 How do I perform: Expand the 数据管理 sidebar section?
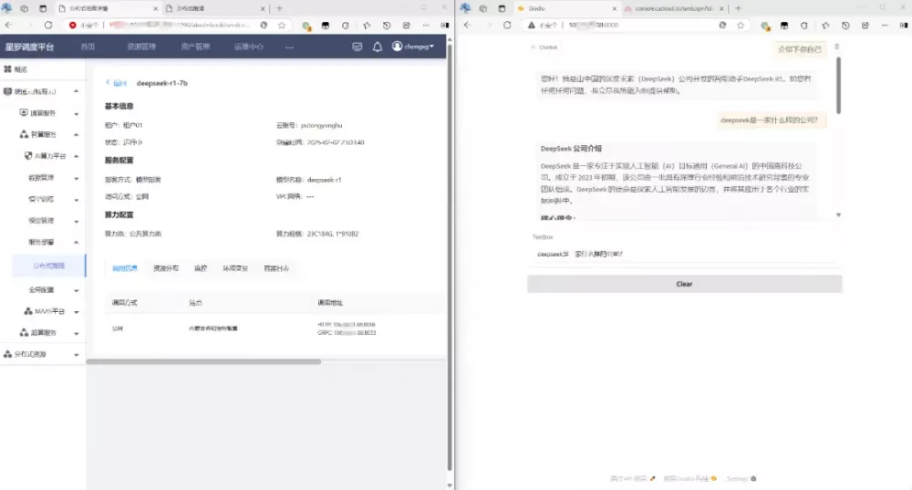pyautogui.click(x=77, y=178)
